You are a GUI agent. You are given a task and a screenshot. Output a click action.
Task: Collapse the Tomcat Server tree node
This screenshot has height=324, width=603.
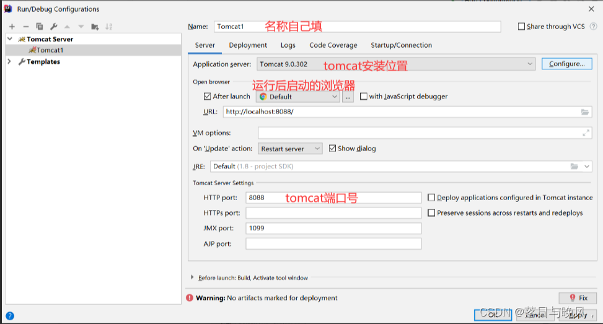pyautogui.click(x=10, y=39)
